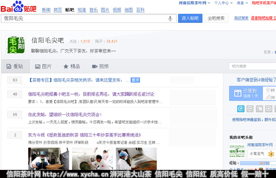This screenshot has width=276, height=178.
Task: Click the 河南信阳茶叶网 username link in sidebar
Action: (260, 145)
